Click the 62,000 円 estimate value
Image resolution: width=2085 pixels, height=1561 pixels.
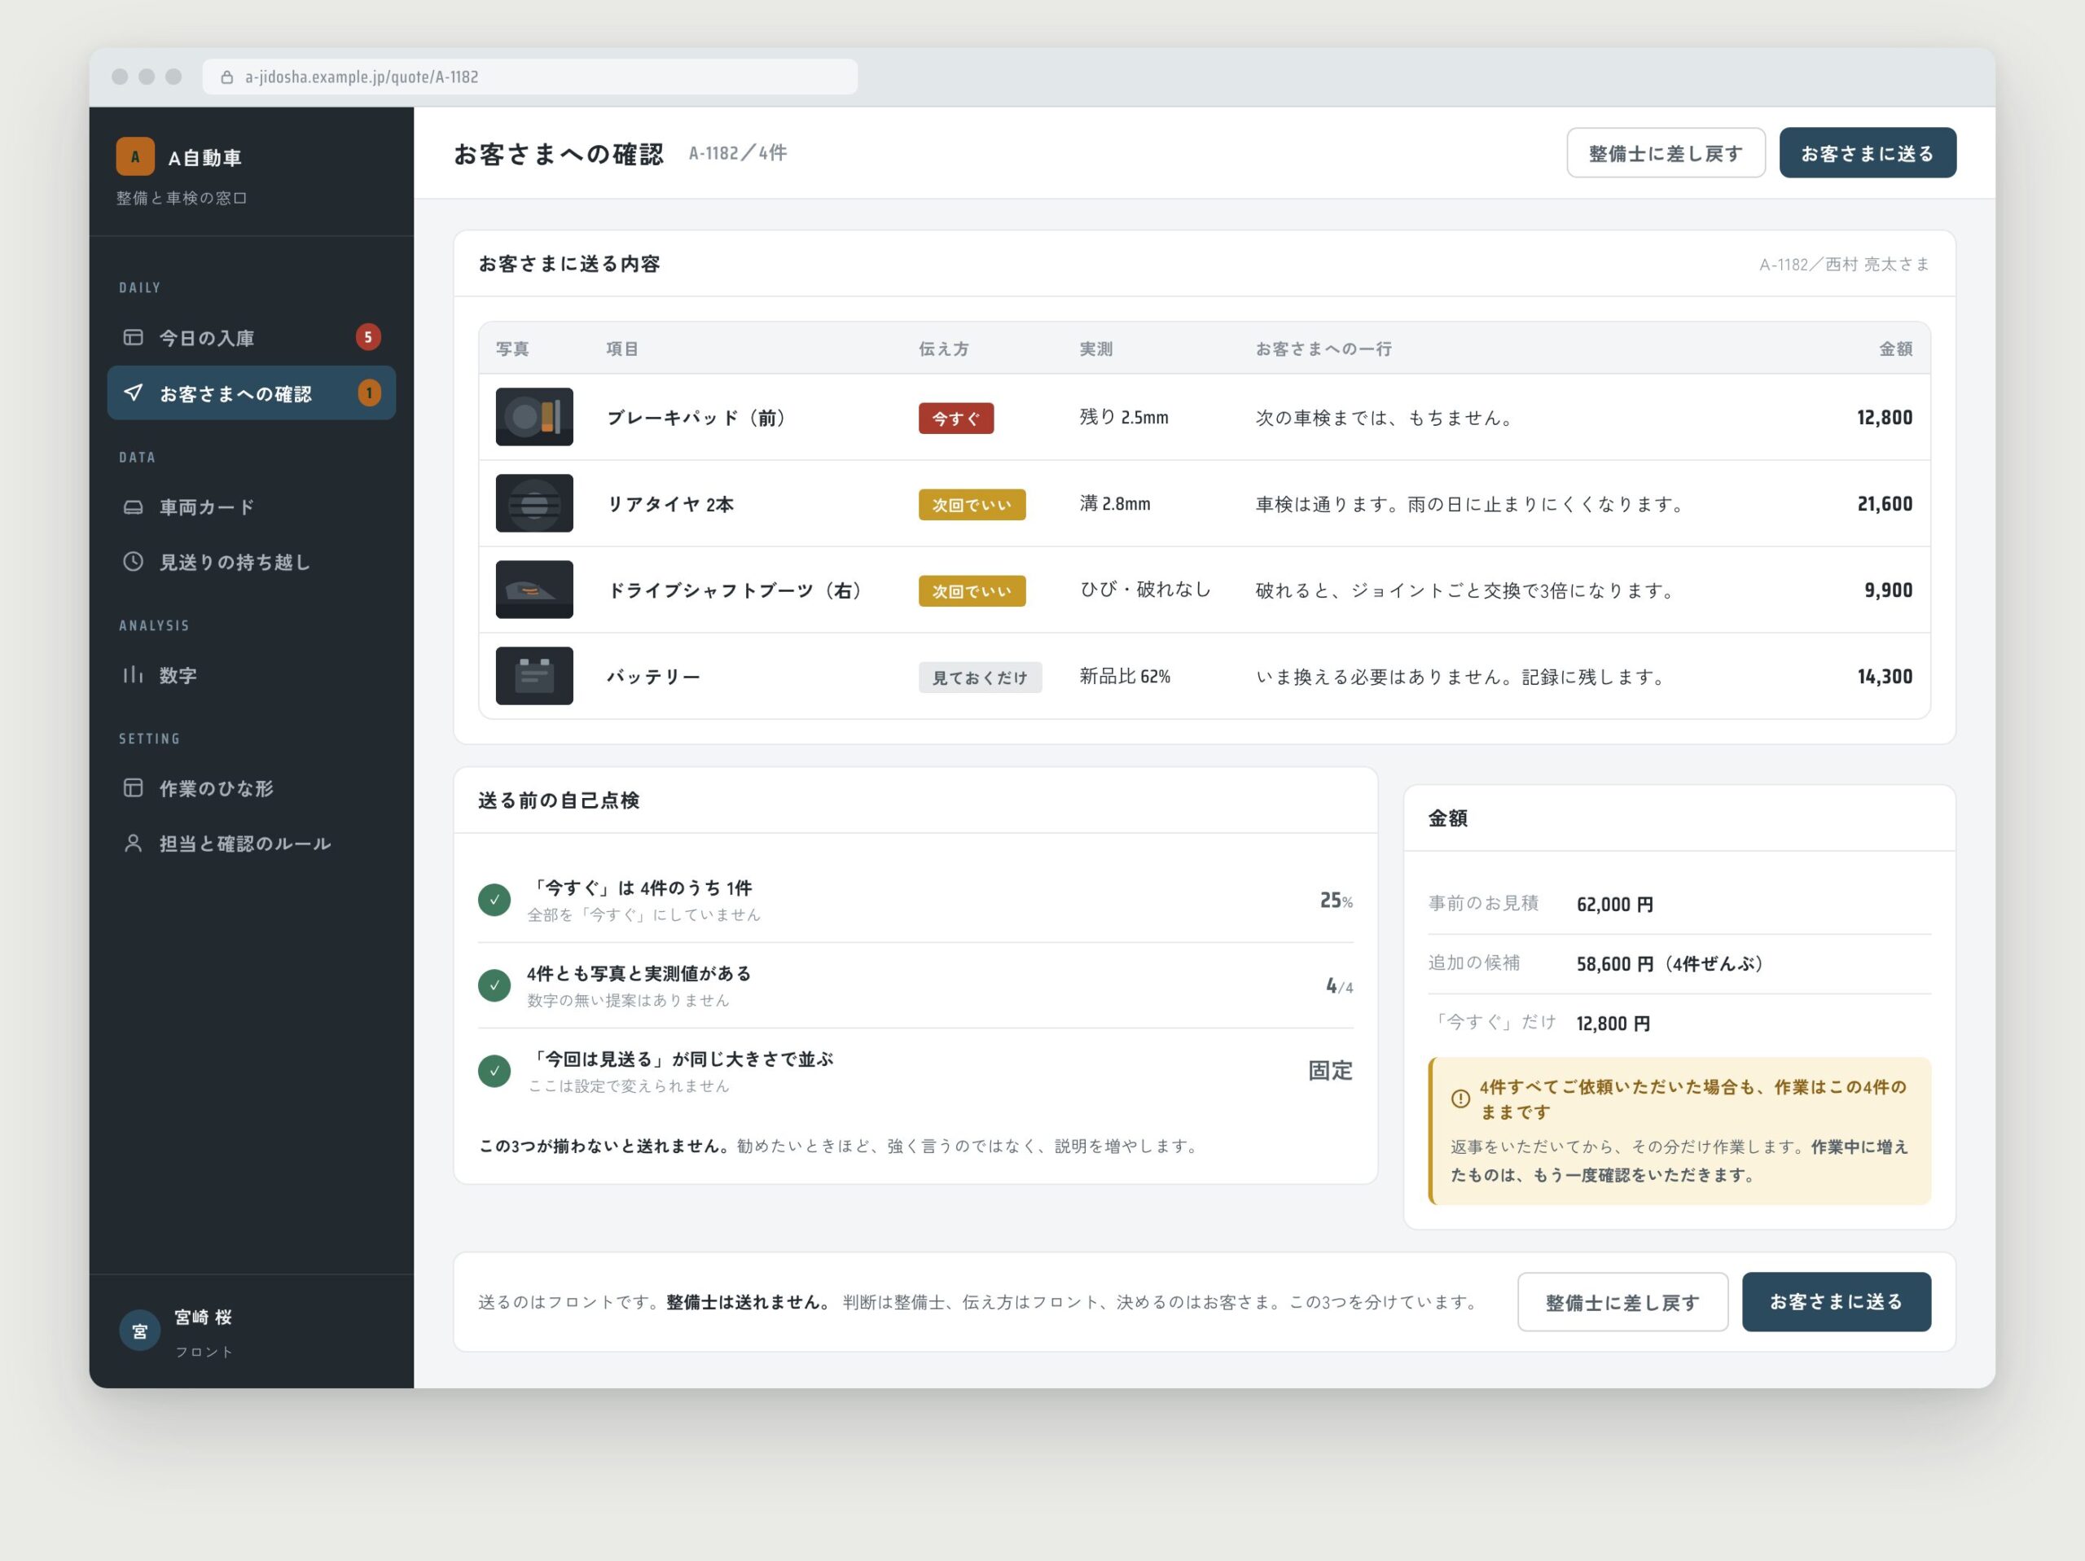(x=1614, y=904)
